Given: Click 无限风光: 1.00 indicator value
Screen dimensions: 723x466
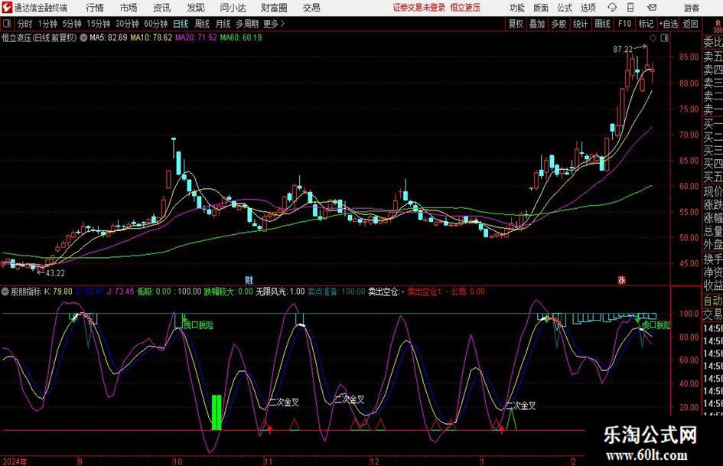Looking at the screenshot, I should click(x=280, y=291).
